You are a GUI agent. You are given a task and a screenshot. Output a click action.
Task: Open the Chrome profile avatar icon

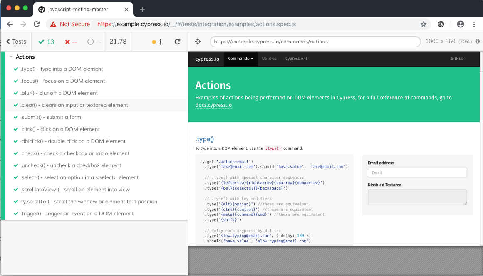tap(460, 24)
